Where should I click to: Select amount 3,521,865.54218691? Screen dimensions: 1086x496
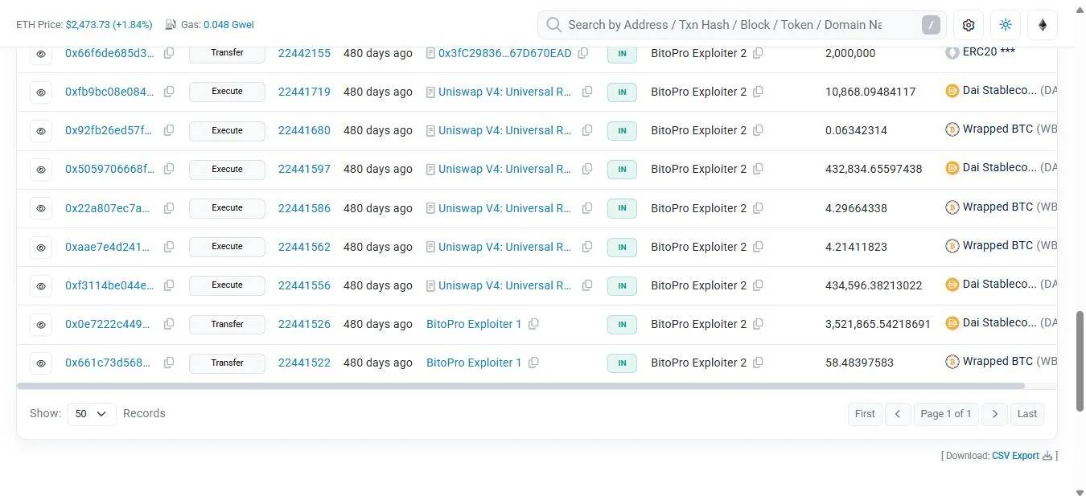pos(878,324)
